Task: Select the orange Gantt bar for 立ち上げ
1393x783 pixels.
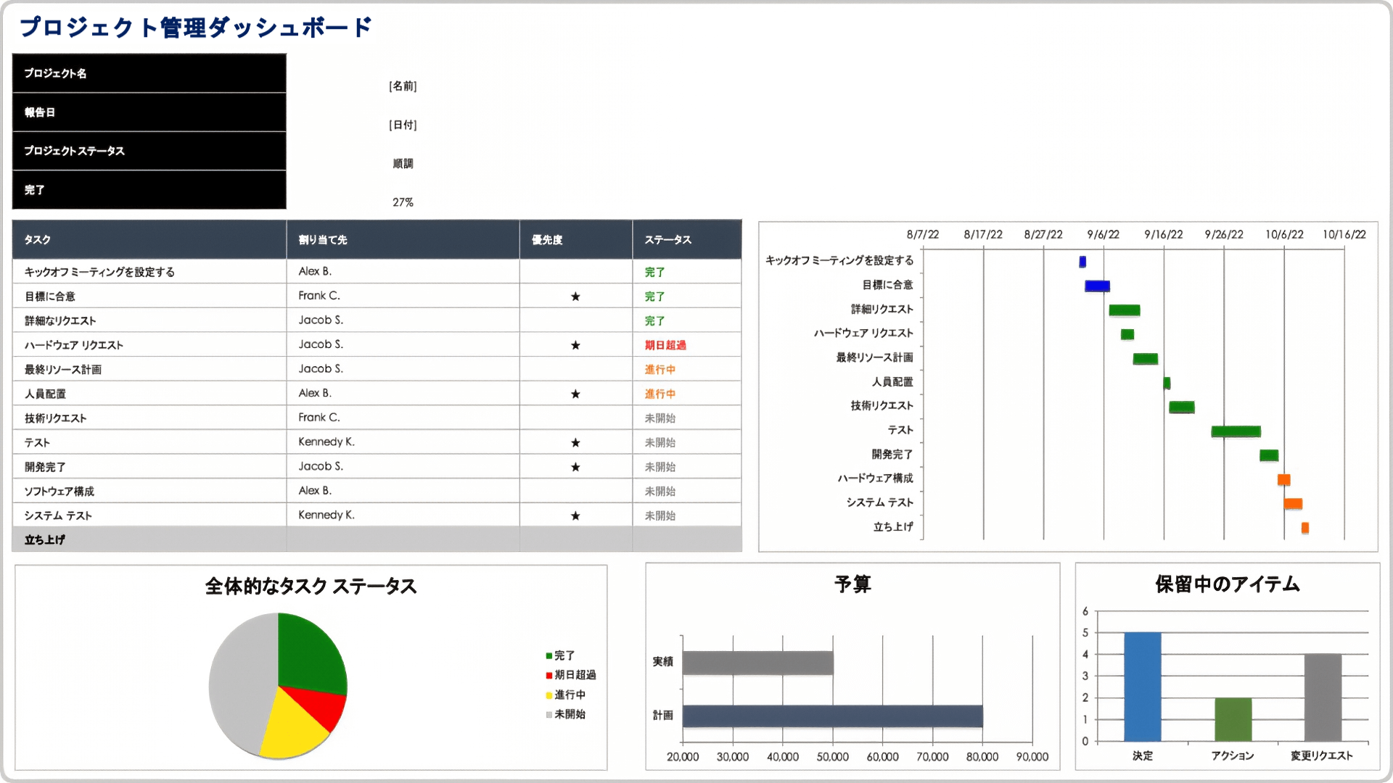Action: (x=1305, y=528)
